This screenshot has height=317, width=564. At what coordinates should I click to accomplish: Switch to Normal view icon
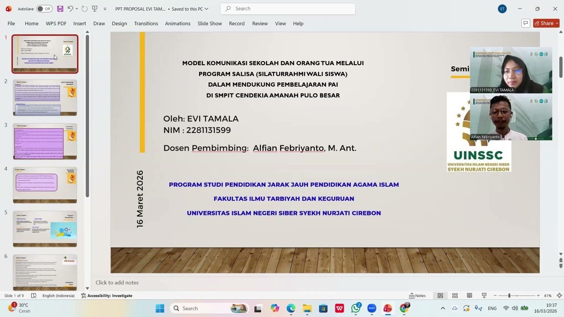coord(440,295)
